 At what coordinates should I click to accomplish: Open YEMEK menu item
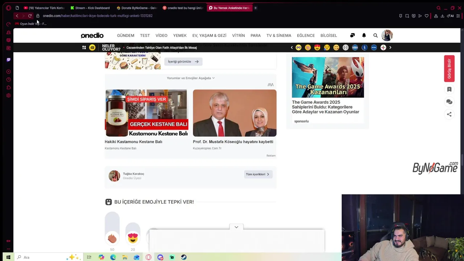click(x=180, y=36)
